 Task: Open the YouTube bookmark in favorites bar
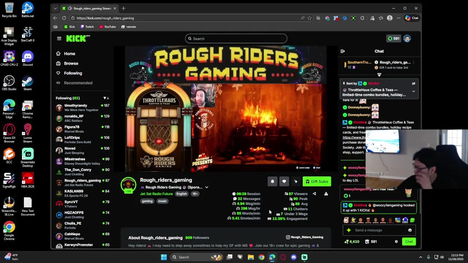(x=107, y=27)
